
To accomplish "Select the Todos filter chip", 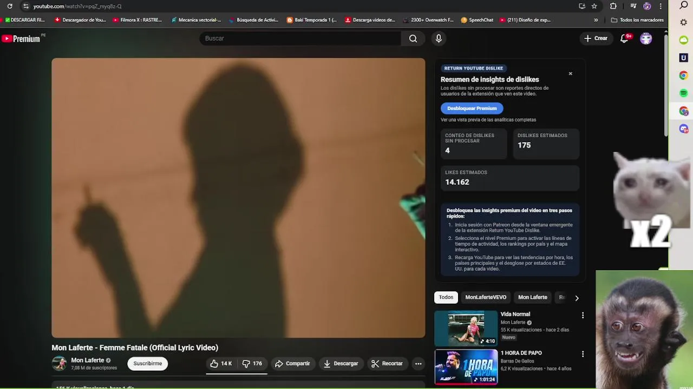I will (446, 297).
